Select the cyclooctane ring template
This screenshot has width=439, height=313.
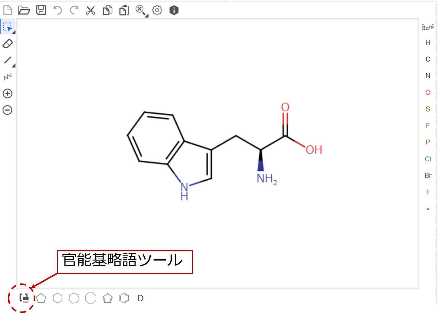tap(91, 298)
